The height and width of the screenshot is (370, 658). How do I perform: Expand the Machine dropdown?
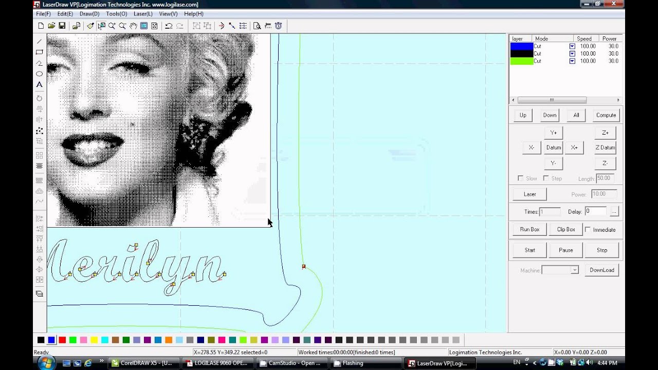coord(575,270)
